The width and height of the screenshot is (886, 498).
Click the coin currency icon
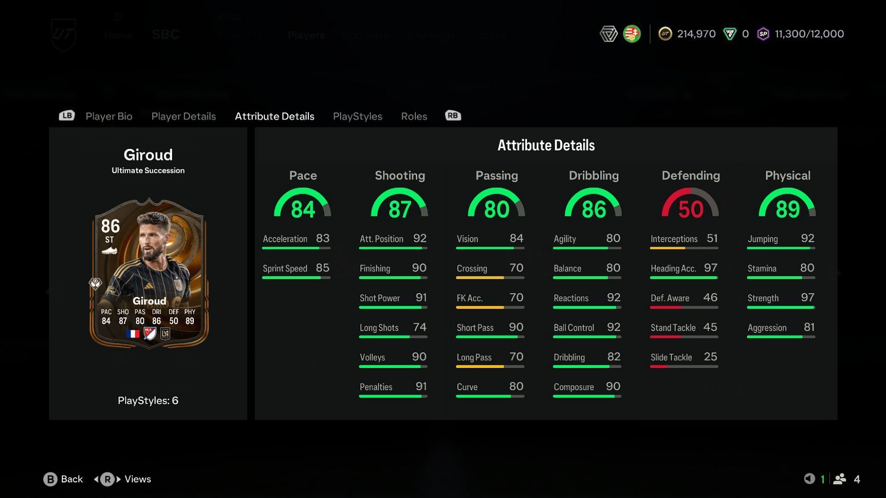pyautogui.click(x=664, y=34)
